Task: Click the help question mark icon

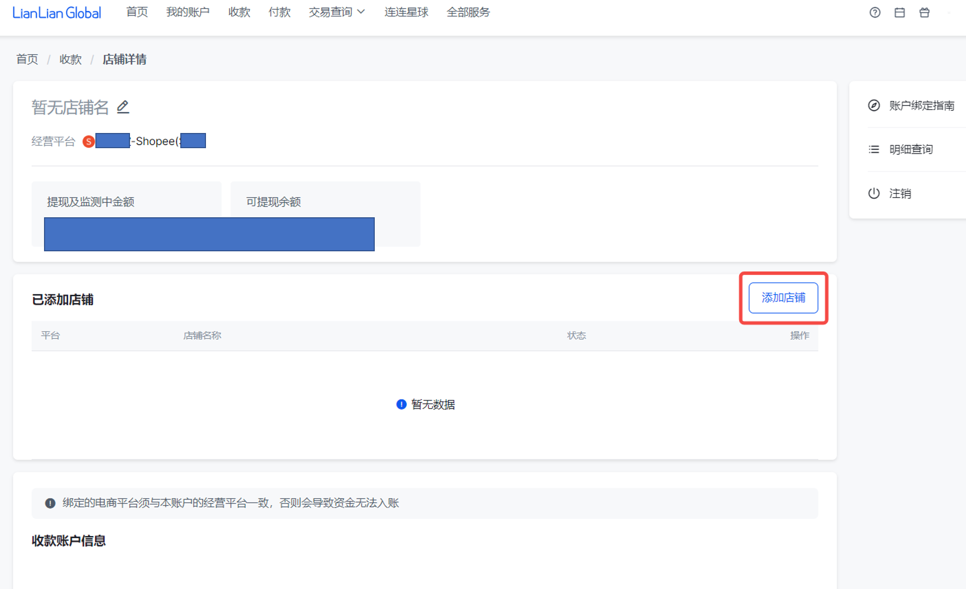Action: [x=874, y=13]
